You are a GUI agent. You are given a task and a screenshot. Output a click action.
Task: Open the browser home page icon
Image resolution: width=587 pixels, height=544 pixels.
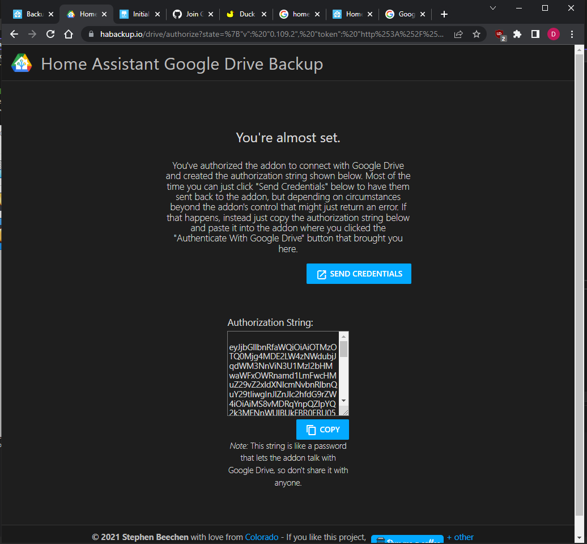click(x=69, y=34)
